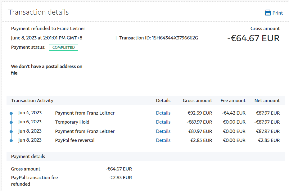This screenshot has height=191, width=289.
Task: Click the Print link text
Action: [278, 13]
